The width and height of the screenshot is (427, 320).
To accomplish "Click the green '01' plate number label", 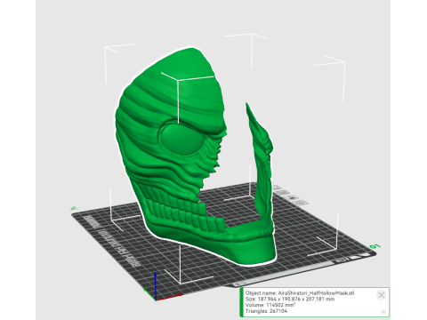I will tap(375, 246).
